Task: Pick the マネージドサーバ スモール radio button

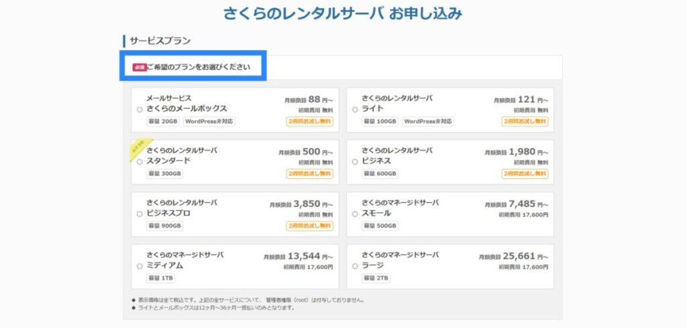Action: pos(355,214)
